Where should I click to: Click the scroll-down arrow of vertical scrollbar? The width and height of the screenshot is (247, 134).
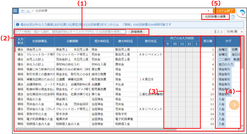242,126
